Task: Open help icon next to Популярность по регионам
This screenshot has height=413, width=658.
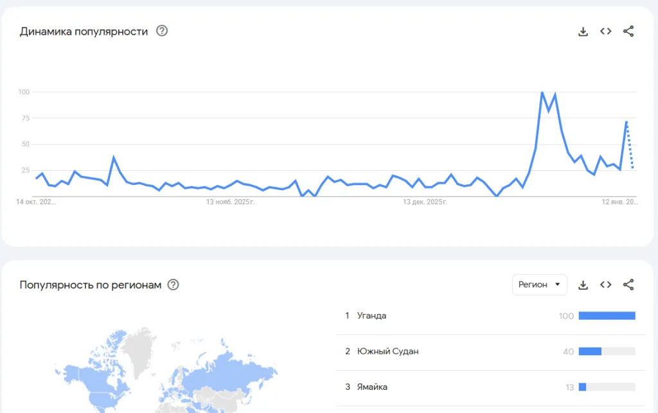Action: (173, 285)
